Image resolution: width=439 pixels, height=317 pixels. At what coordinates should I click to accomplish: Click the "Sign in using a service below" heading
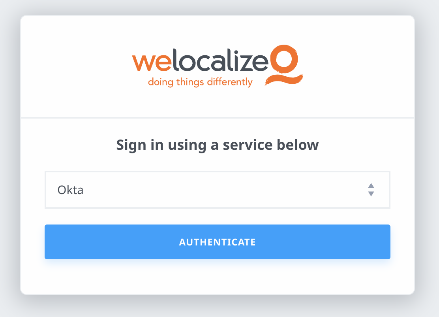218,145
